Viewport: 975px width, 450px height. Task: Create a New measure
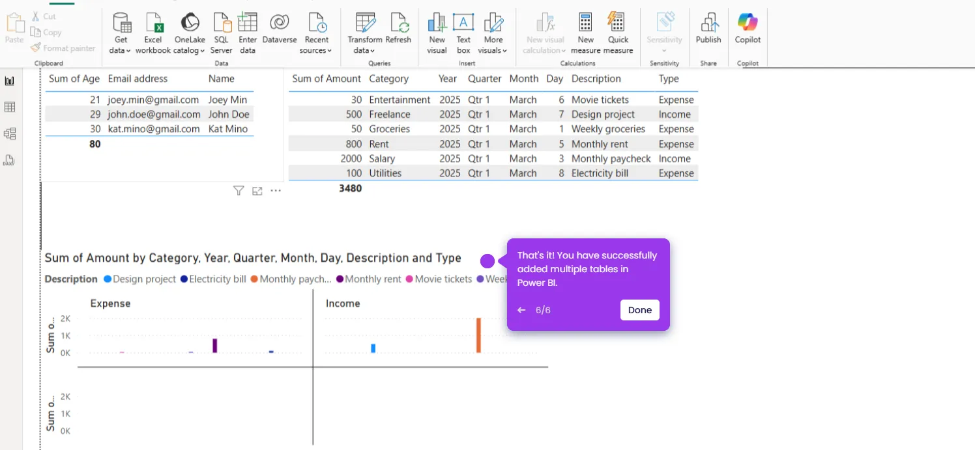pos(585,33)
